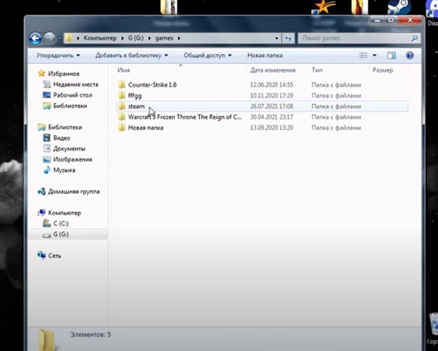The height and width of the screenshot is (351, 438).
Task: Click the refresh button beside address bar
Action: (288, 38)
